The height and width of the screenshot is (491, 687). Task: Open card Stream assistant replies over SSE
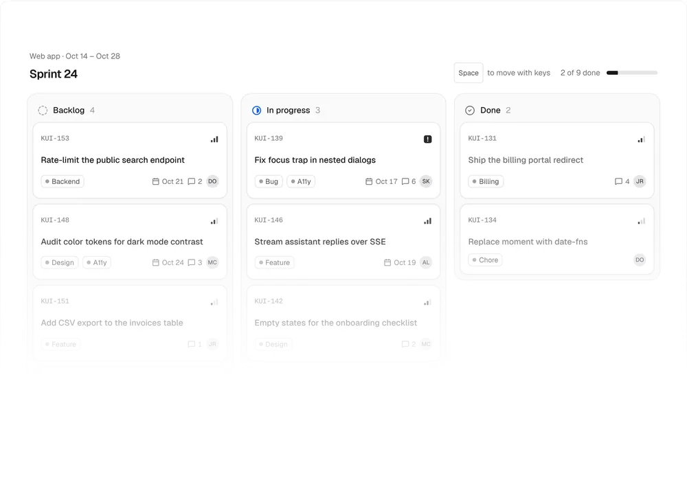click(x=343, y=242)
